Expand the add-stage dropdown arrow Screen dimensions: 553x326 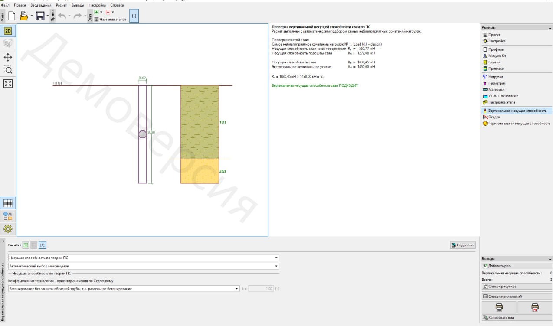pyautogui.click(x=101, y=12)
